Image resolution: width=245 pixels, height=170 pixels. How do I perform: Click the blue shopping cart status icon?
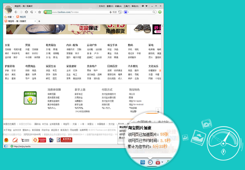pyautogui.click(x=142, y=162)
